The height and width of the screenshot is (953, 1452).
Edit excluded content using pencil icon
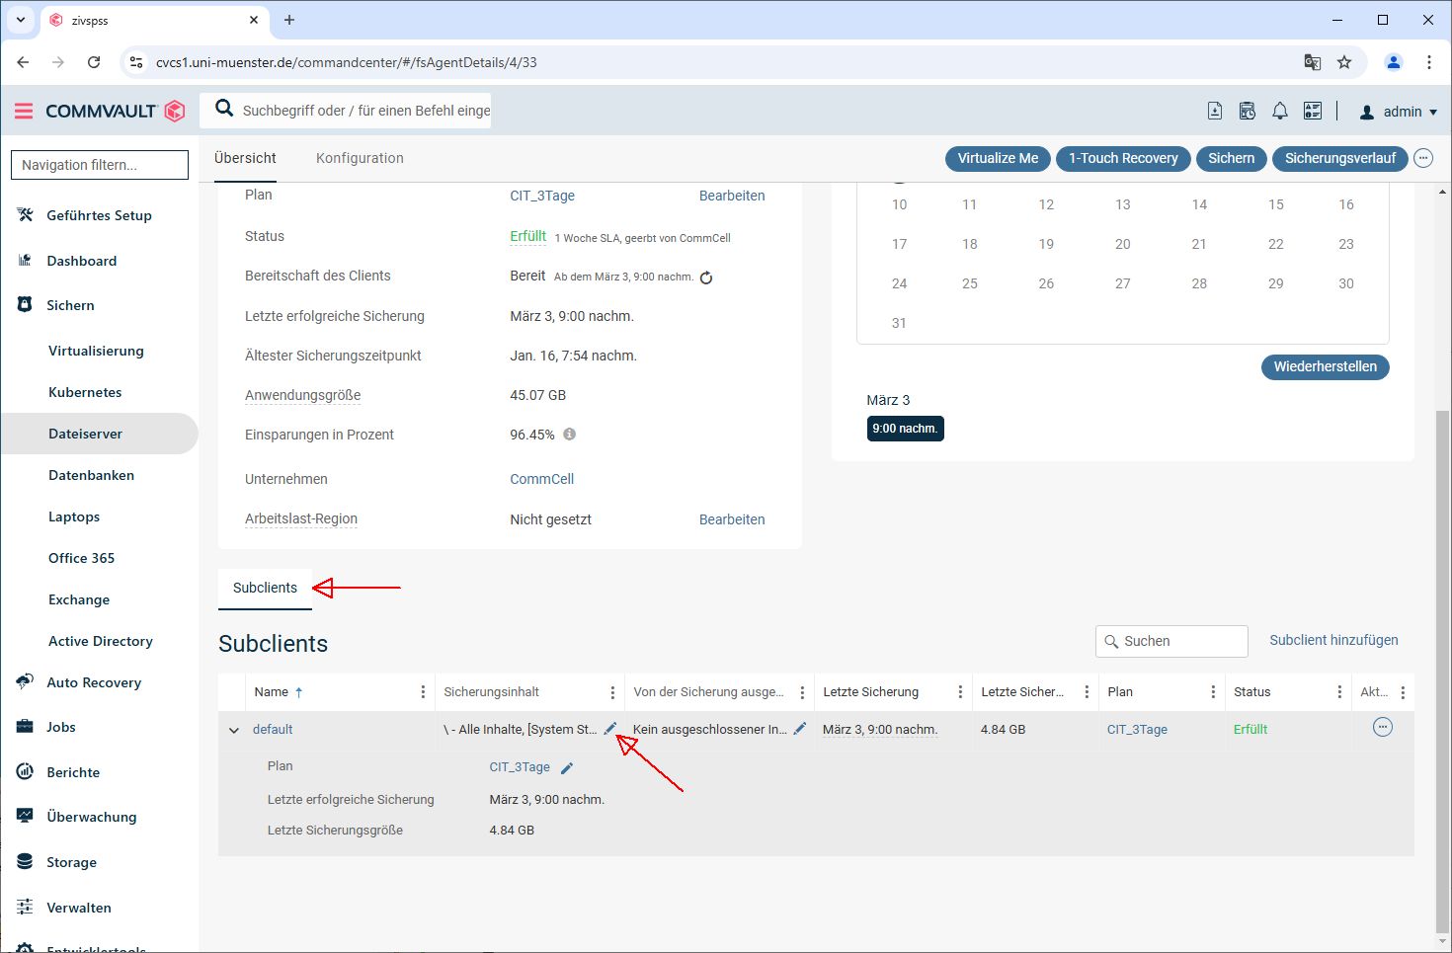pos(800,729)
